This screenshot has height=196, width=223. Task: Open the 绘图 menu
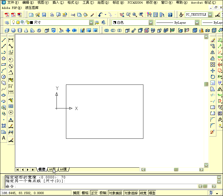[103, 3]
